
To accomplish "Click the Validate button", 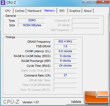I will tap(76, 102).
